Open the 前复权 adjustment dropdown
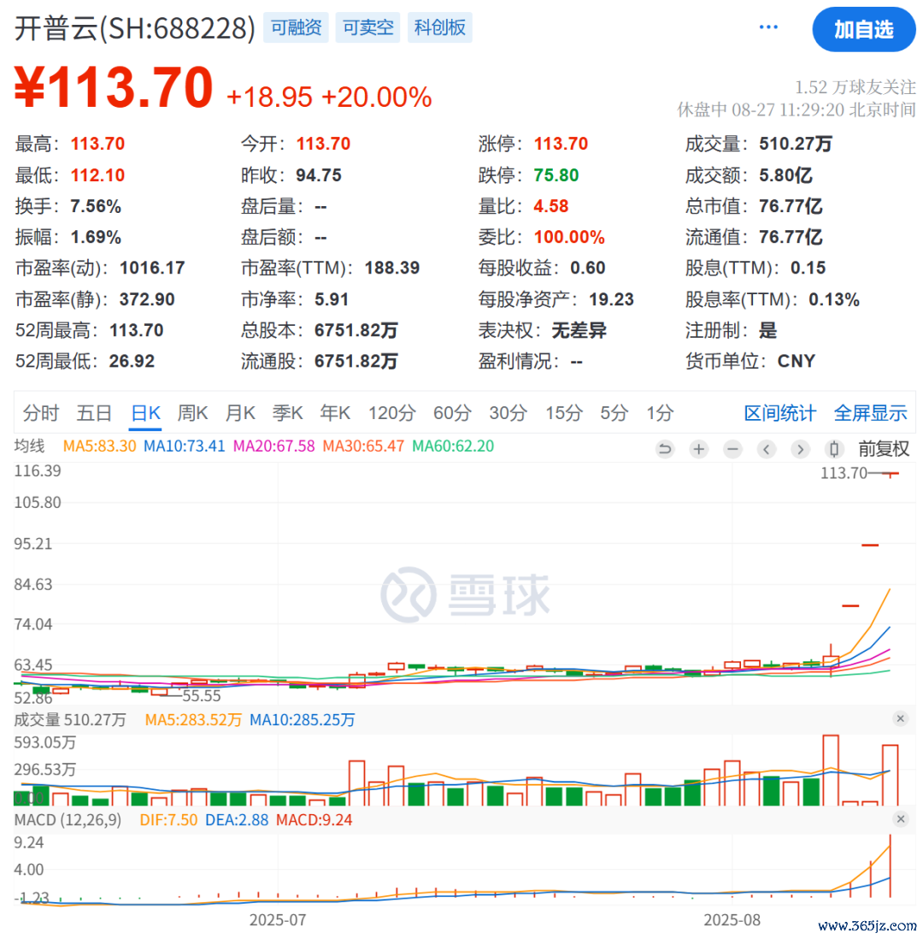 coord(884,449)
